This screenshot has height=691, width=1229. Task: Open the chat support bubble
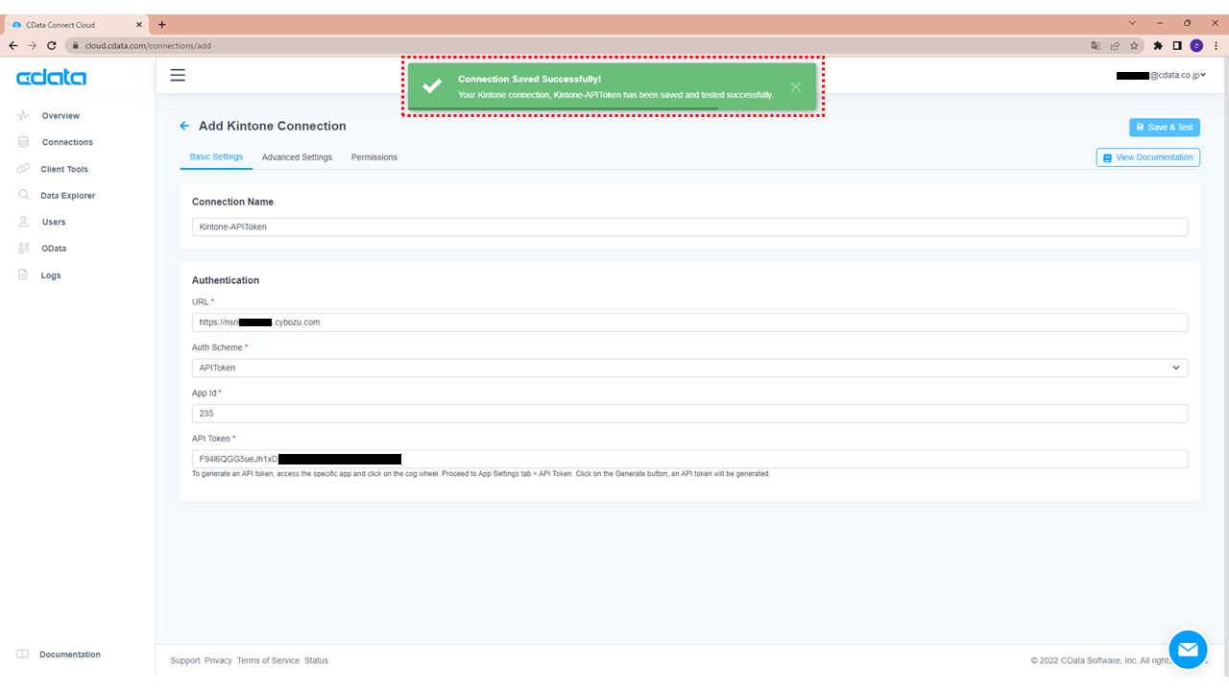tap(1188, 649)
